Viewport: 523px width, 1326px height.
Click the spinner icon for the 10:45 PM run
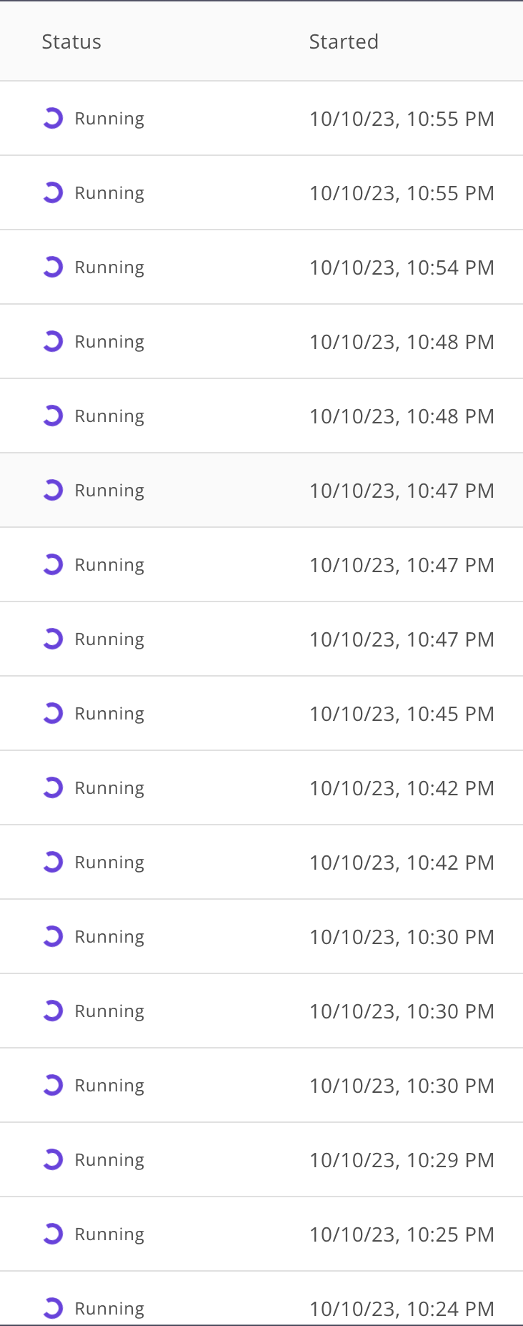tap(53, 713)
